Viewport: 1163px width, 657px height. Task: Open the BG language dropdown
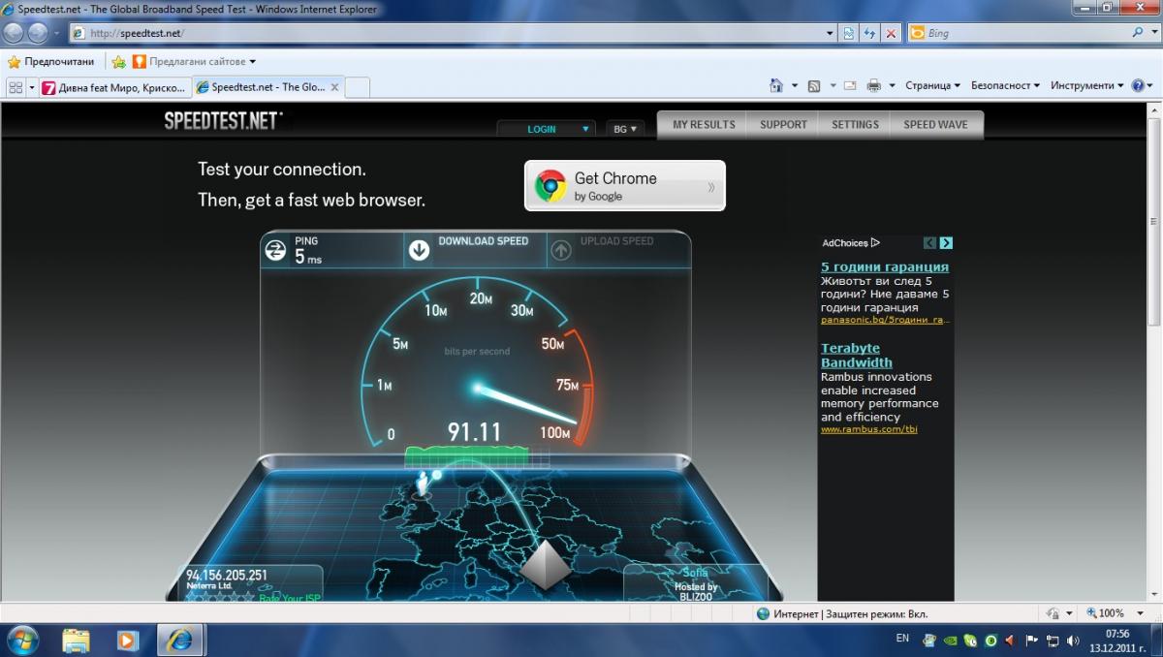(624, 129)
